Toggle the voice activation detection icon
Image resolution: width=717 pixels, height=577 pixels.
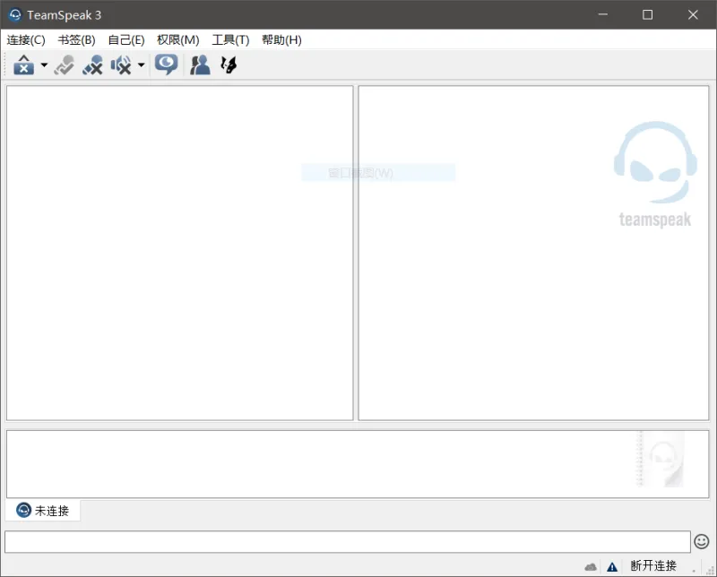(x=64, y=65)
